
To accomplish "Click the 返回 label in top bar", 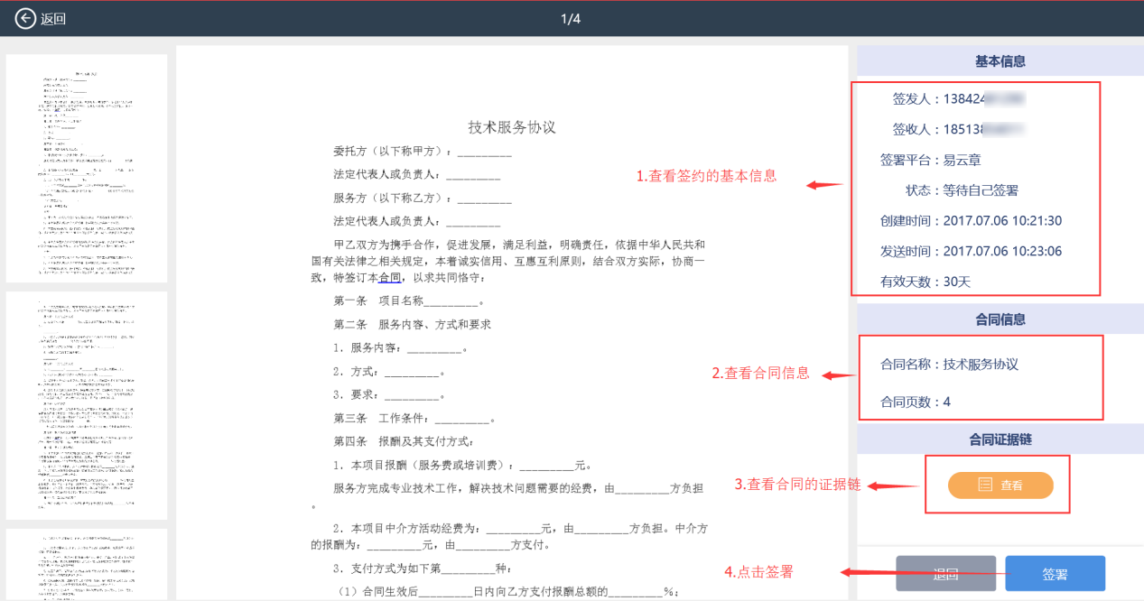I will point(53,19).
